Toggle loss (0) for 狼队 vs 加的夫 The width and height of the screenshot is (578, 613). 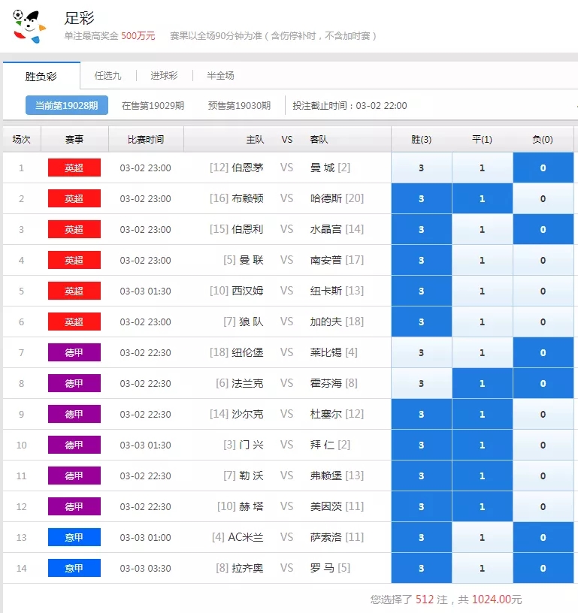click(543, 322)
